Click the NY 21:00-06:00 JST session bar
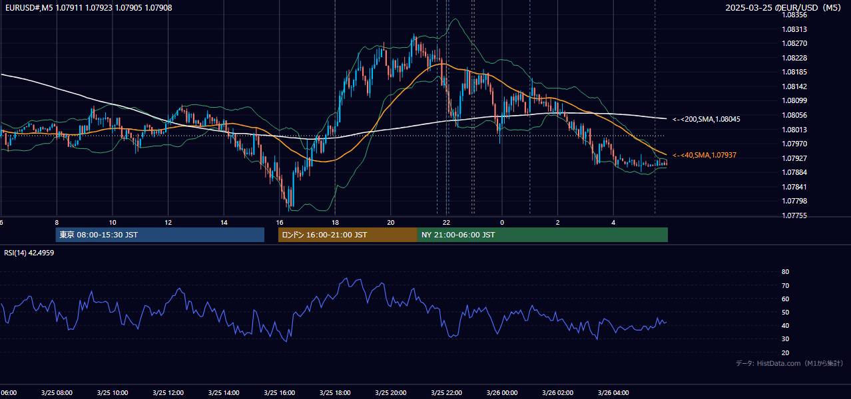 tap(543, 235)
